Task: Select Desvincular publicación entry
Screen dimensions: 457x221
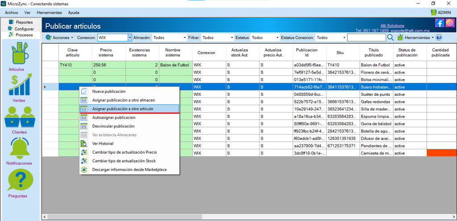Action: pos(129,126)
